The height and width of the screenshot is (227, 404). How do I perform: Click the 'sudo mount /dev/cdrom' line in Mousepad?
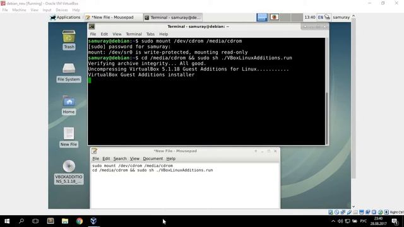tap(133, 166)
